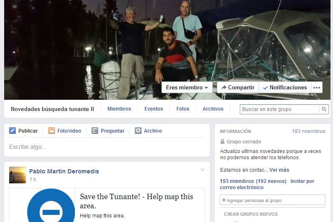Screen dimensions: 333x222
Task: Open the Save the Tunante link title
Action: (137, 201)
